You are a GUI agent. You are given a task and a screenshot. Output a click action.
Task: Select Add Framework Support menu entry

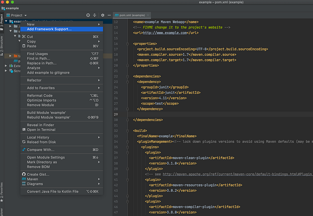pyautogui.click(x=49, y=29)
